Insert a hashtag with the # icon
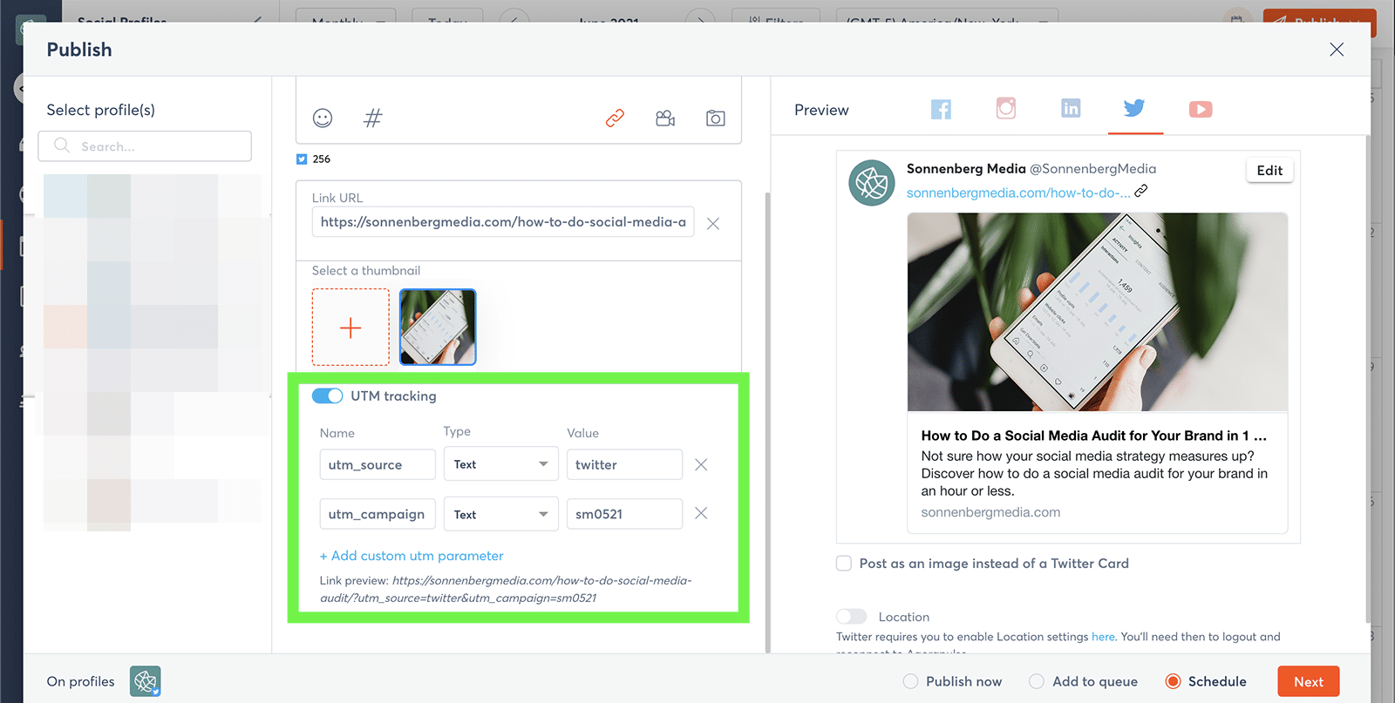1395x703 pixels. point(372,118)
